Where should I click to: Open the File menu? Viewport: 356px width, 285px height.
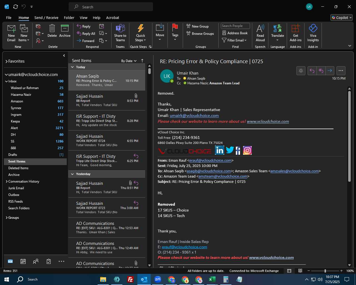click(x=9, y=18)
